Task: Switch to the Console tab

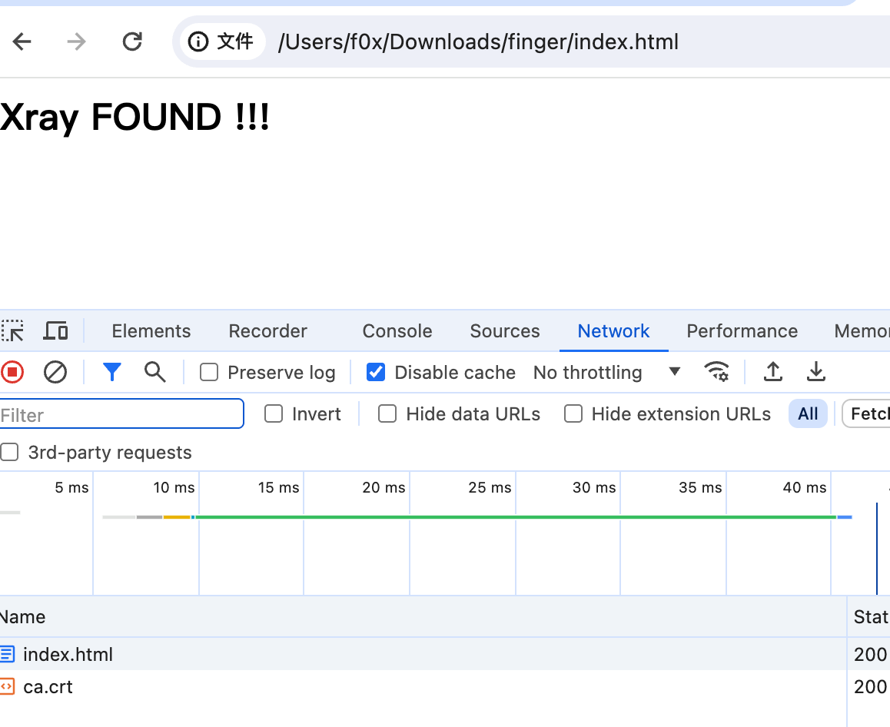Action: point(397,331)
